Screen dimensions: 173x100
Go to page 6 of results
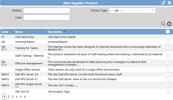(x=25, y=97)
